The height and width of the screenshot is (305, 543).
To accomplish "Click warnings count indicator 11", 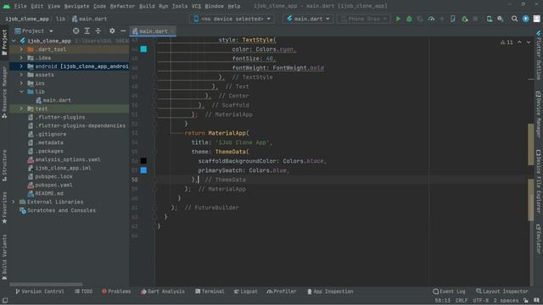I will tap(507, 42).
